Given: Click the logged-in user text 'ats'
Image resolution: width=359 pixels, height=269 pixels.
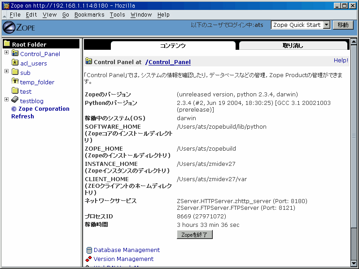Looking at the screenshot, I should pyautogui.click(x=259, y=25).
